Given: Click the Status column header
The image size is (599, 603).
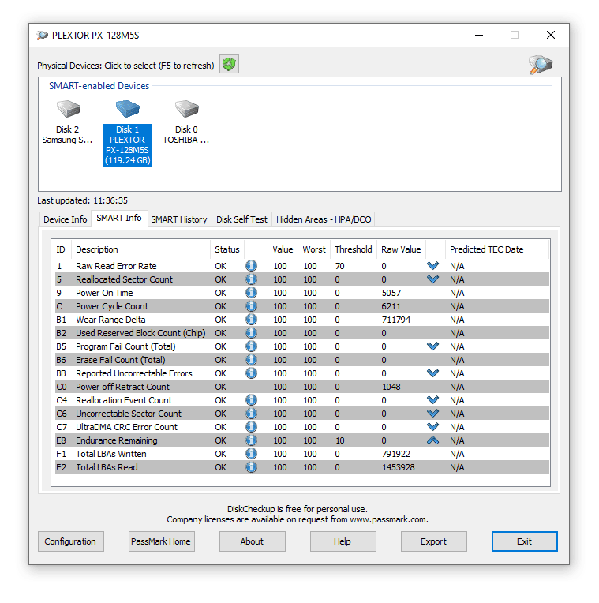Looking at the screenshot, I should pyautogui.click(x=227, y=249).
